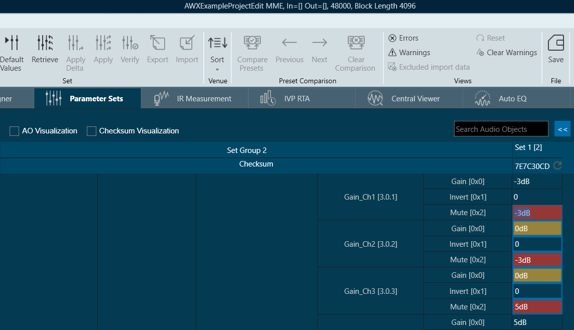
Task: Toggle Excluded import data view
Action: pos(428,67)
